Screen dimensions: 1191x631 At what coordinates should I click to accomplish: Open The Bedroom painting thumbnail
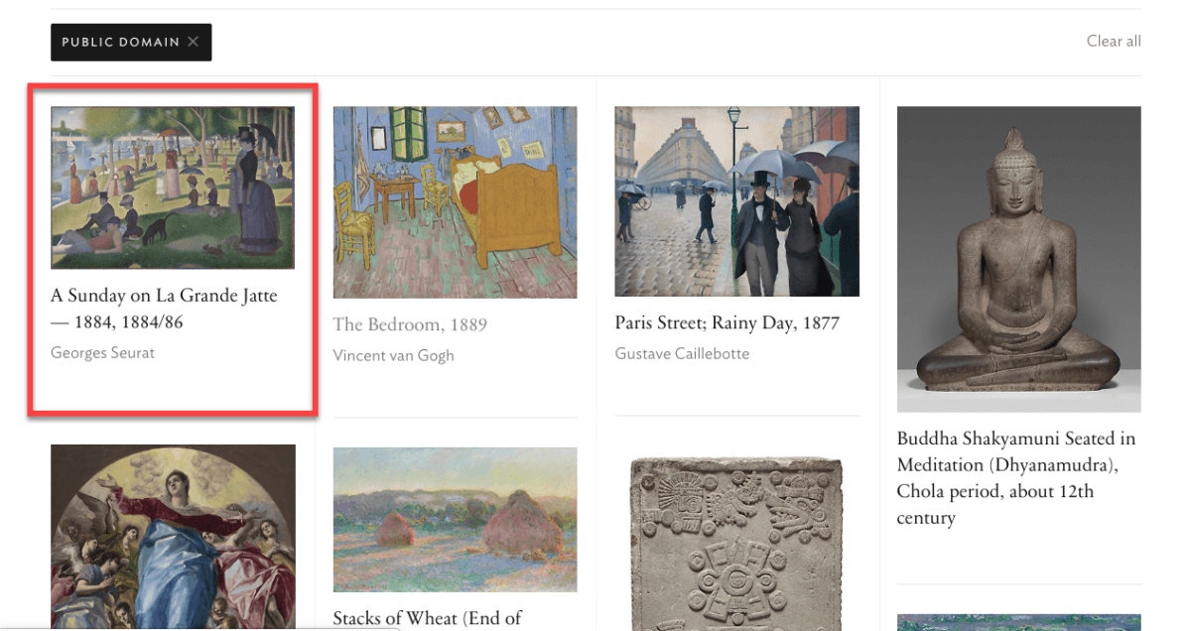[x=455, y=202]
